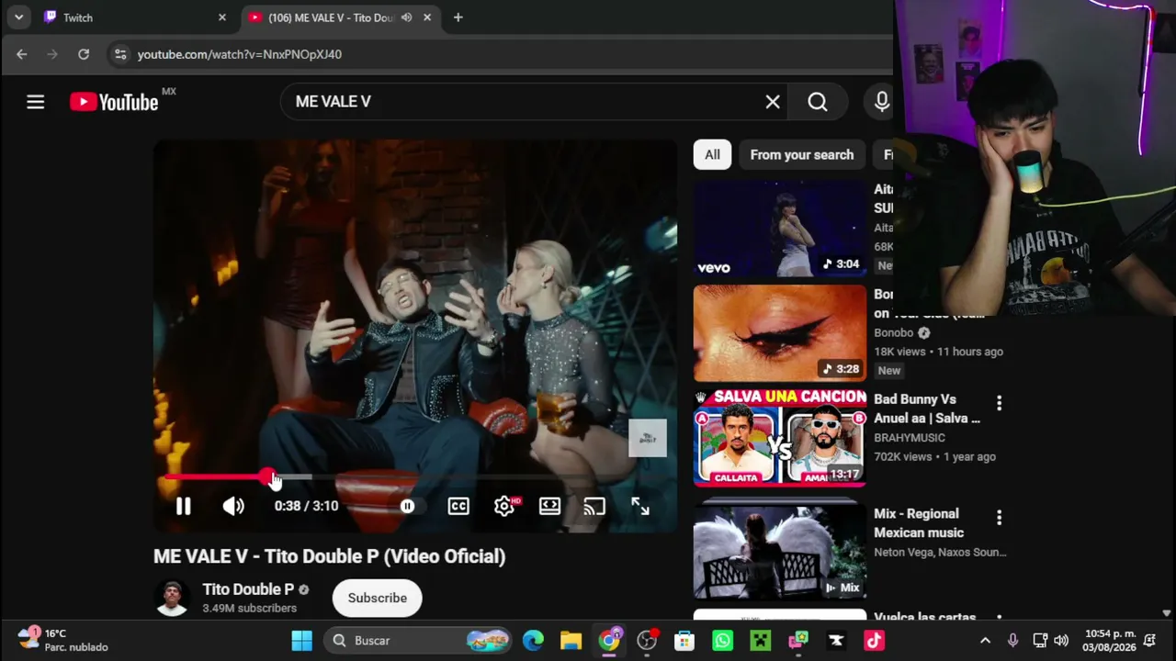Click the address bar URL
Screen dimensions: 1176x661
(240, 54)
